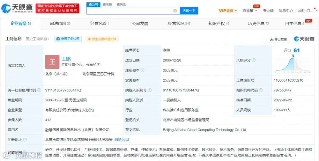Click the company type 有限责任公司(台港澳法人独资)
Image resolution: width=319 pixels, height=161 pixels.
(70, 110)
